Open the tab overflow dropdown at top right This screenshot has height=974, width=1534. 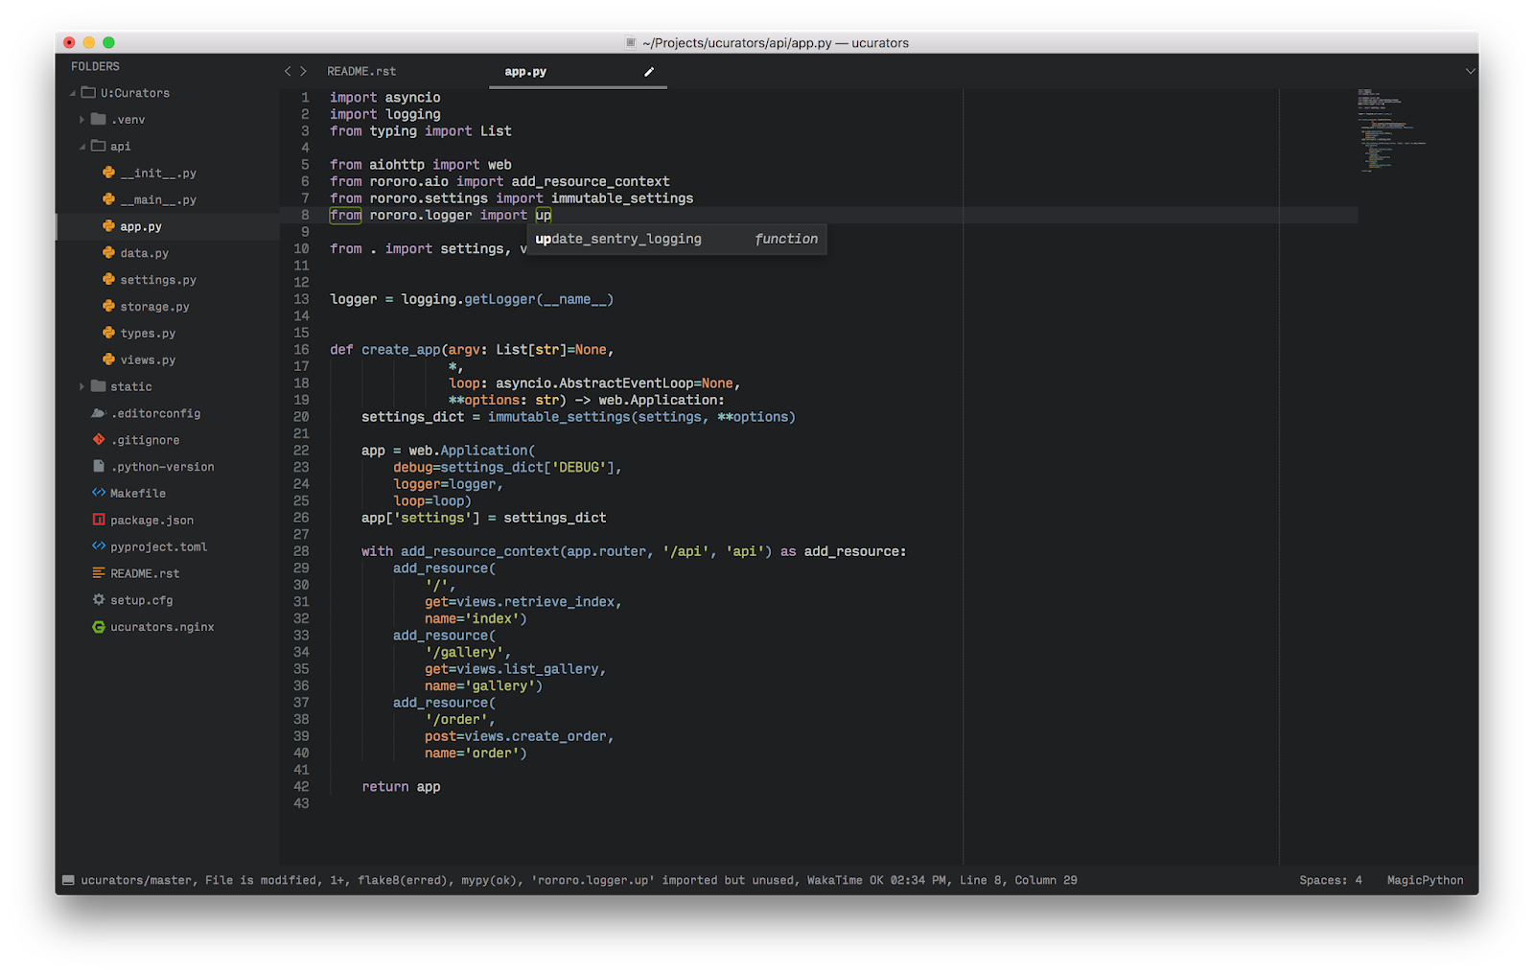tap(1470, 71)
